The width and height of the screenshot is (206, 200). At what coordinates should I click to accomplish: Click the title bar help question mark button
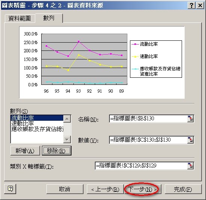pos(191,6)
